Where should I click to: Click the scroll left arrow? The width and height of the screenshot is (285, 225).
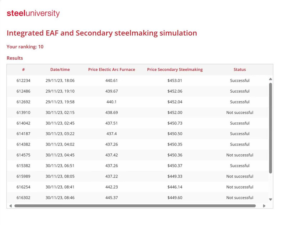10,206
